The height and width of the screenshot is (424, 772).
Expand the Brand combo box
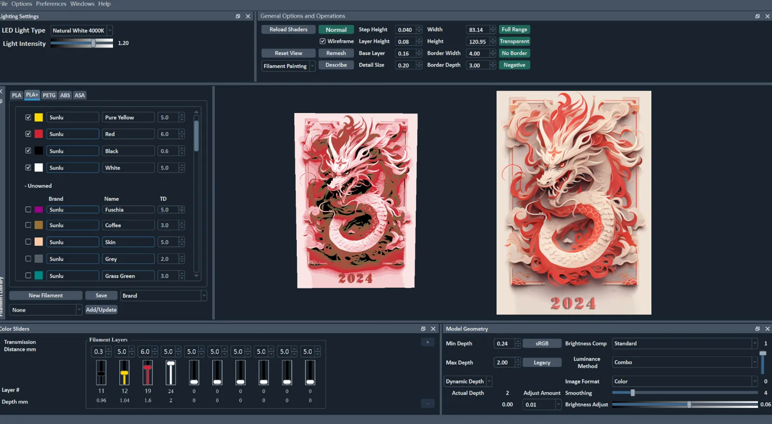pos(163,296)
